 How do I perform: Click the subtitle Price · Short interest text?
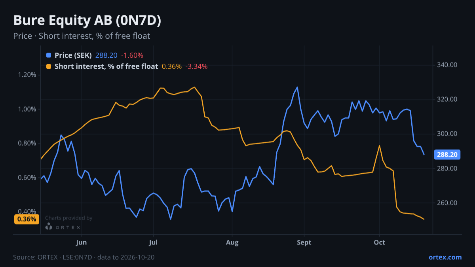[82, 36]
